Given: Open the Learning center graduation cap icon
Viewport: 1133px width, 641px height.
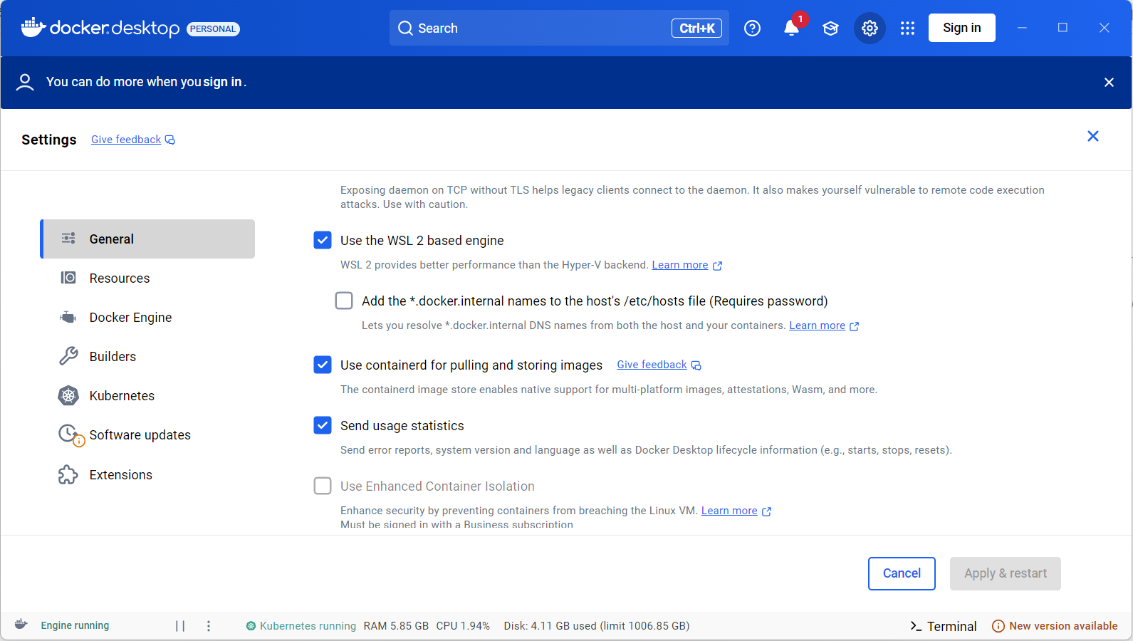Looking at the screenshot, I should pos(830,28).
